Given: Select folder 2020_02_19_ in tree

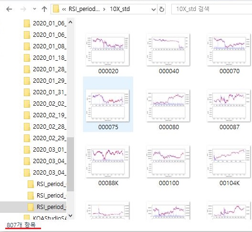Looking at the screenshot, I should (45, 115).
